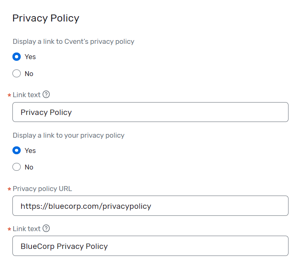
Task: Select No for Cvent's privacy policy link
Action: pos(17,74)
